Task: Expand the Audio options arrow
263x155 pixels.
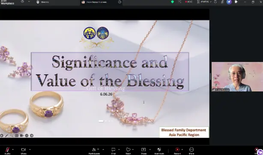Action: (x=13, y=149)
